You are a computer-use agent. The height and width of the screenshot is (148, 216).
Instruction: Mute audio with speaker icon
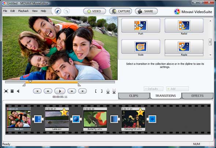click(18, 91)
